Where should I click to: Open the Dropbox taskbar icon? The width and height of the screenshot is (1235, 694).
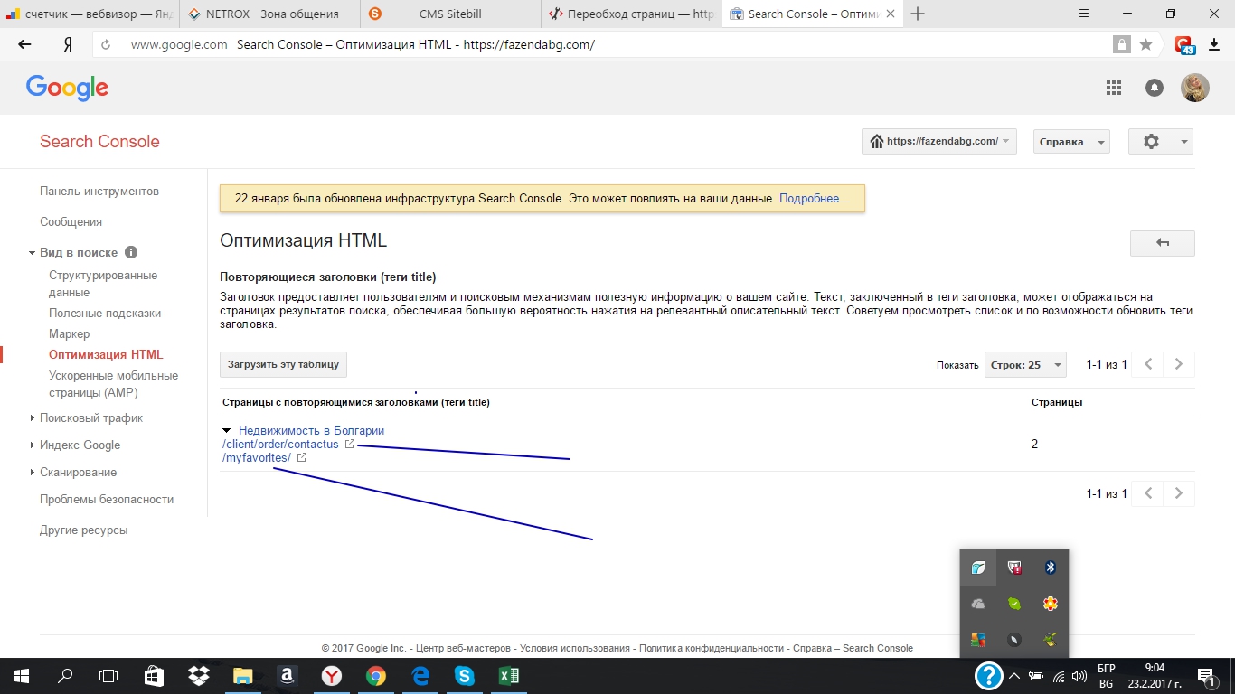pyautogui.click(x=198, y=675)
